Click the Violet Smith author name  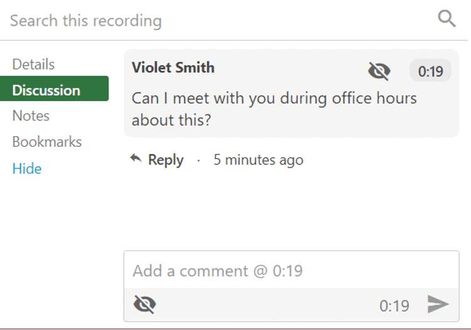tap(173, 68)
